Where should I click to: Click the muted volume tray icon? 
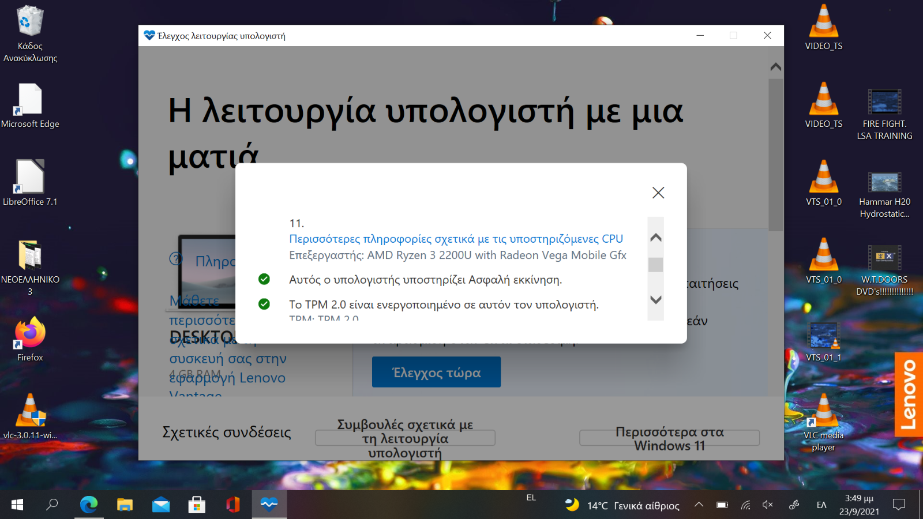pos(768,505)
